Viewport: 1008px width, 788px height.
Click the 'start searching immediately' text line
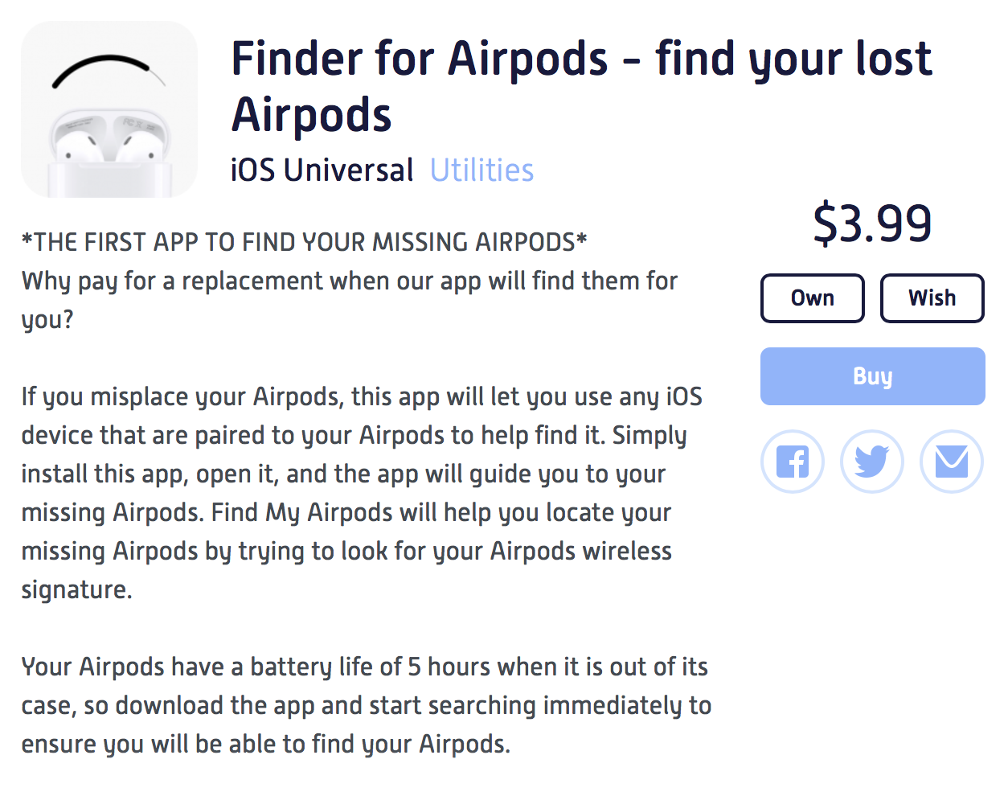[x=367, y=705]
